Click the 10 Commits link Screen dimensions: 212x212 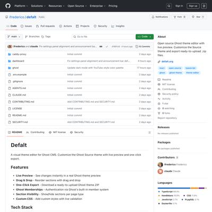(x=143, y=47)
